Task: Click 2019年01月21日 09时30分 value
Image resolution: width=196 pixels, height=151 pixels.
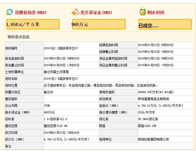Action: [156, 58]
